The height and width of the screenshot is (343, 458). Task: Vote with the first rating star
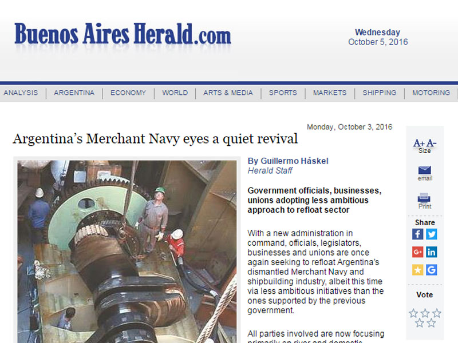[x=413, y=313]
